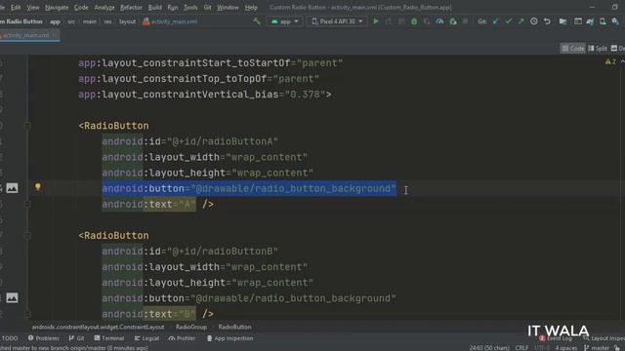Open the Edit menu
Image resolution: width=625 pixels, height=351 pixels.
(x=16, y=7)
